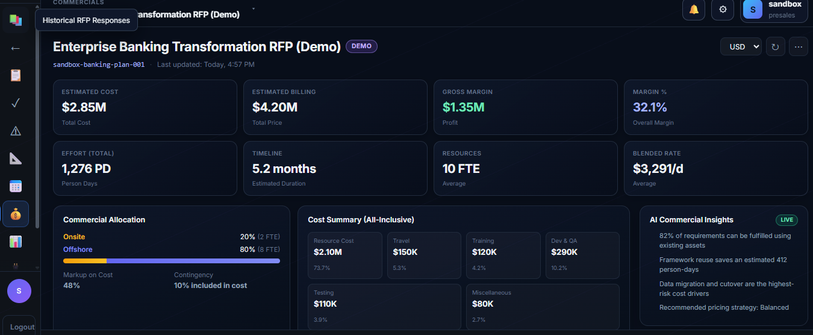Select the Estimated Cost $2.85M card
The width and height of the screenshot is (813, 335).
coord(145,107)
